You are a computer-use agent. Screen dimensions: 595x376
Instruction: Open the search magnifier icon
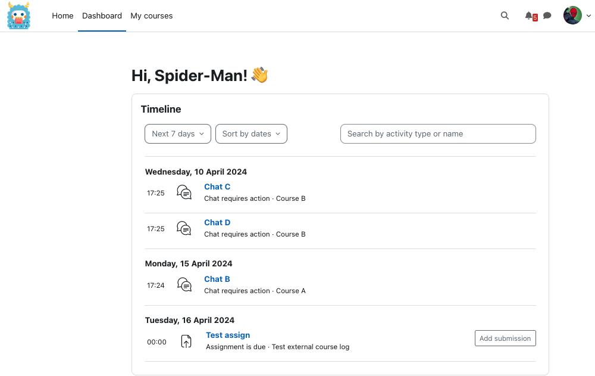pyautogui.click(x=505, y=15)
